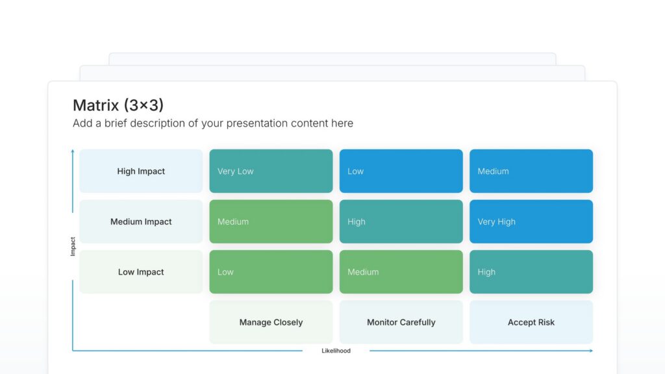
Task: Click the Medium cell in High Impact row
Action: click(x=531, y=171)
